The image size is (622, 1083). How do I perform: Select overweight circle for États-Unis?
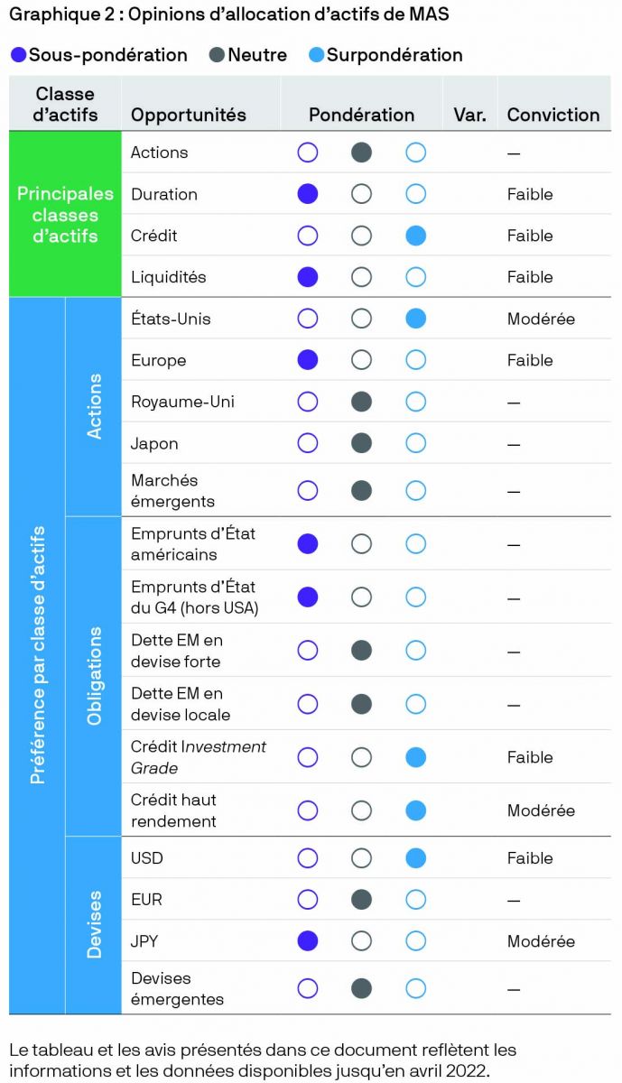click(x=415, y=319)
